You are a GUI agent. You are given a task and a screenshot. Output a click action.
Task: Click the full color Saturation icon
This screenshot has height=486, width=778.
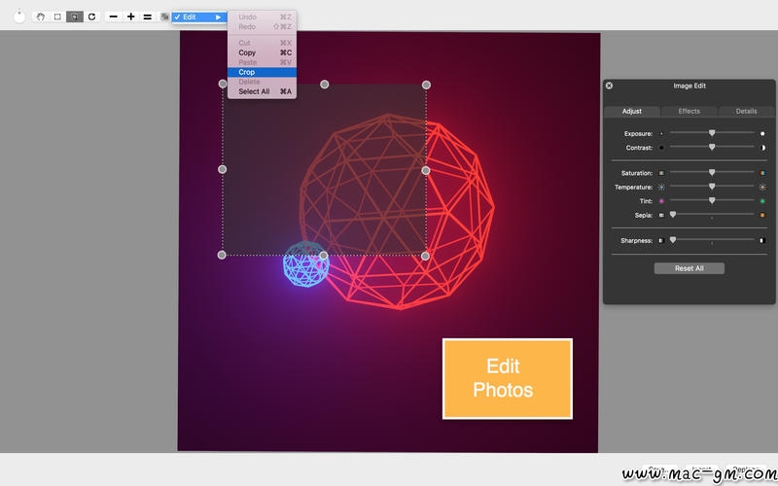click(x=762, y=173)
